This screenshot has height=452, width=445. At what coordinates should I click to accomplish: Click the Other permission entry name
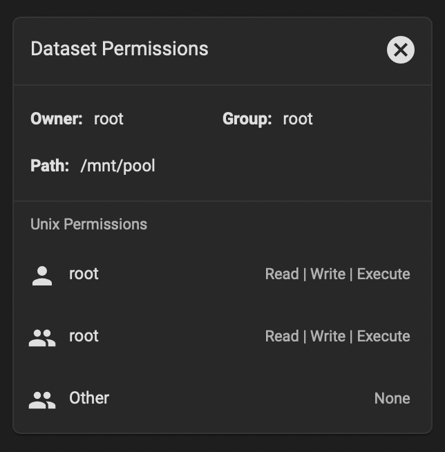(x=89, y=398)
